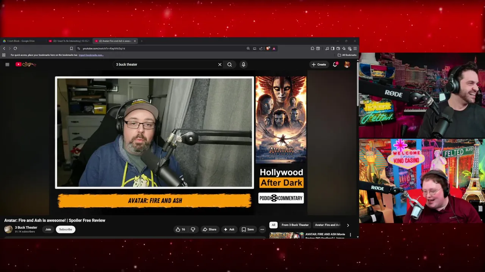The height and width of the screenshot is (272, 485).
Task: Open the YouTube notifications bell
Action: pos(335,65)
